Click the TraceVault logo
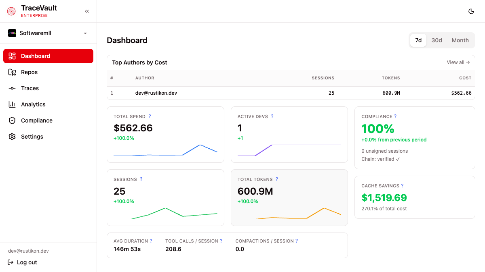This screenshot has width=485, height=272. (x=11, y=11)
